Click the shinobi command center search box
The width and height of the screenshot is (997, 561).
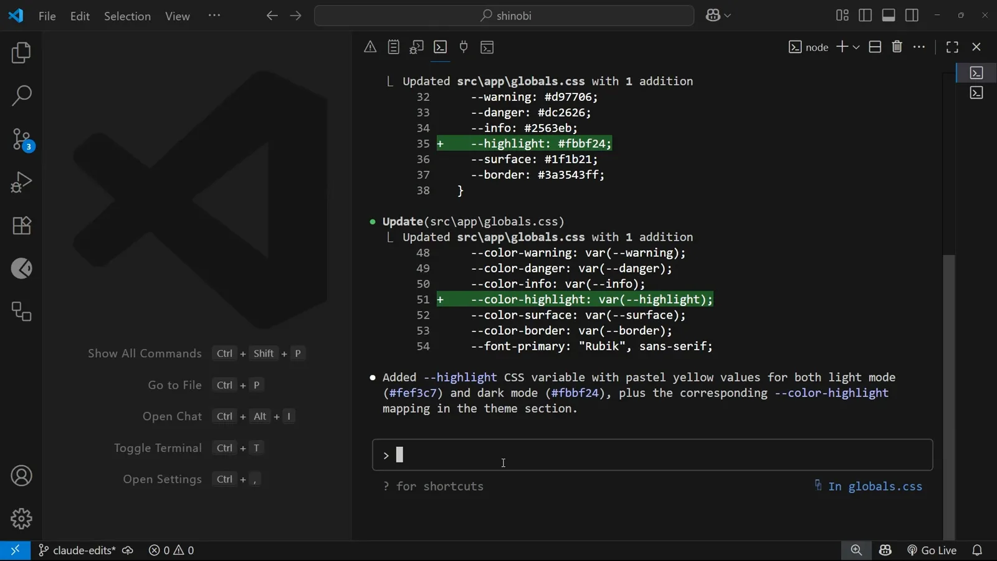click(x=504, y=16)
